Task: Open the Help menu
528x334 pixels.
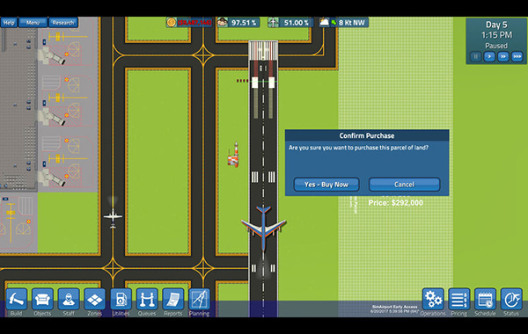Action: pos(9,23)
